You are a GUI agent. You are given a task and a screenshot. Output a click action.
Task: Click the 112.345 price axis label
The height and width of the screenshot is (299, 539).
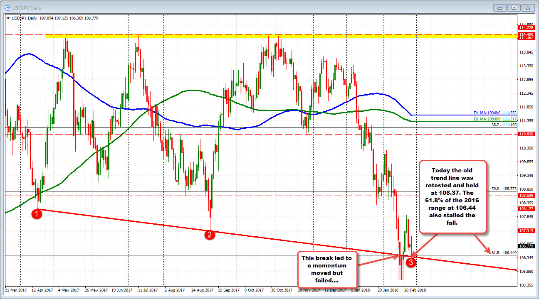point(526,93)
